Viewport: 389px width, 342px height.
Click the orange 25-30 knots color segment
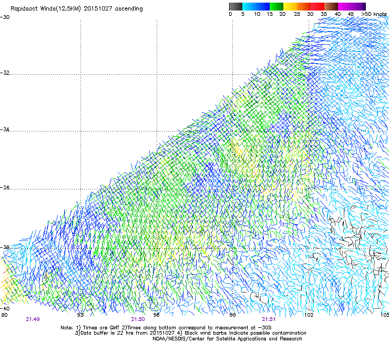[x=304, y=6]
